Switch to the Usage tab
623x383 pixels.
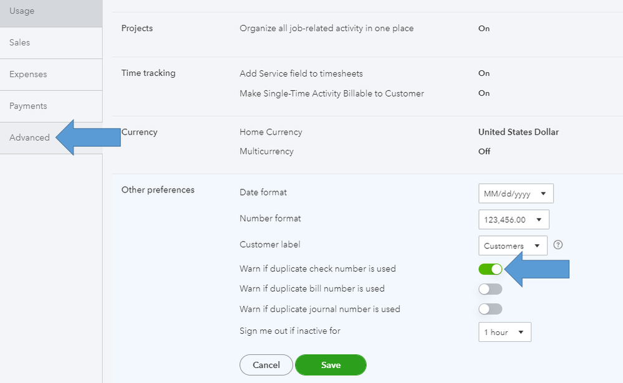point(51,11)
